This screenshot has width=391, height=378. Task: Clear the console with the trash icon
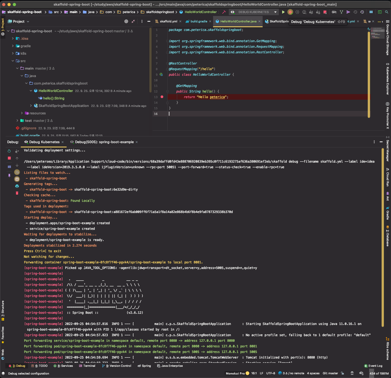click(17, 193)
